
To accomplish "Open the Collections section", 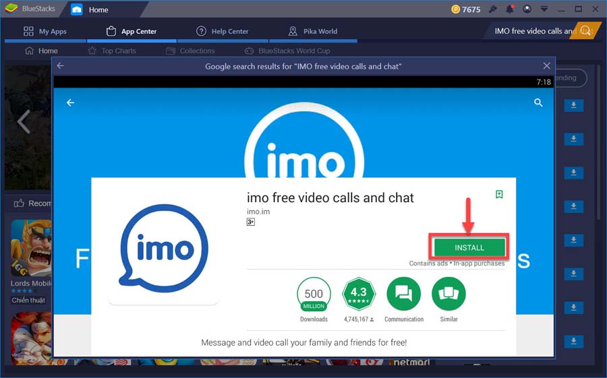I will tap(190, 51).
